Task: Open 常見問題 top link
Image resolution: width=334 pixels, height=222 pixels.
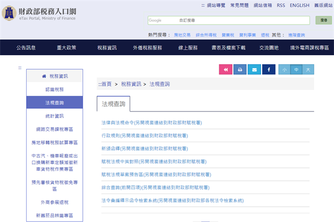Action: tap(239, 6)
